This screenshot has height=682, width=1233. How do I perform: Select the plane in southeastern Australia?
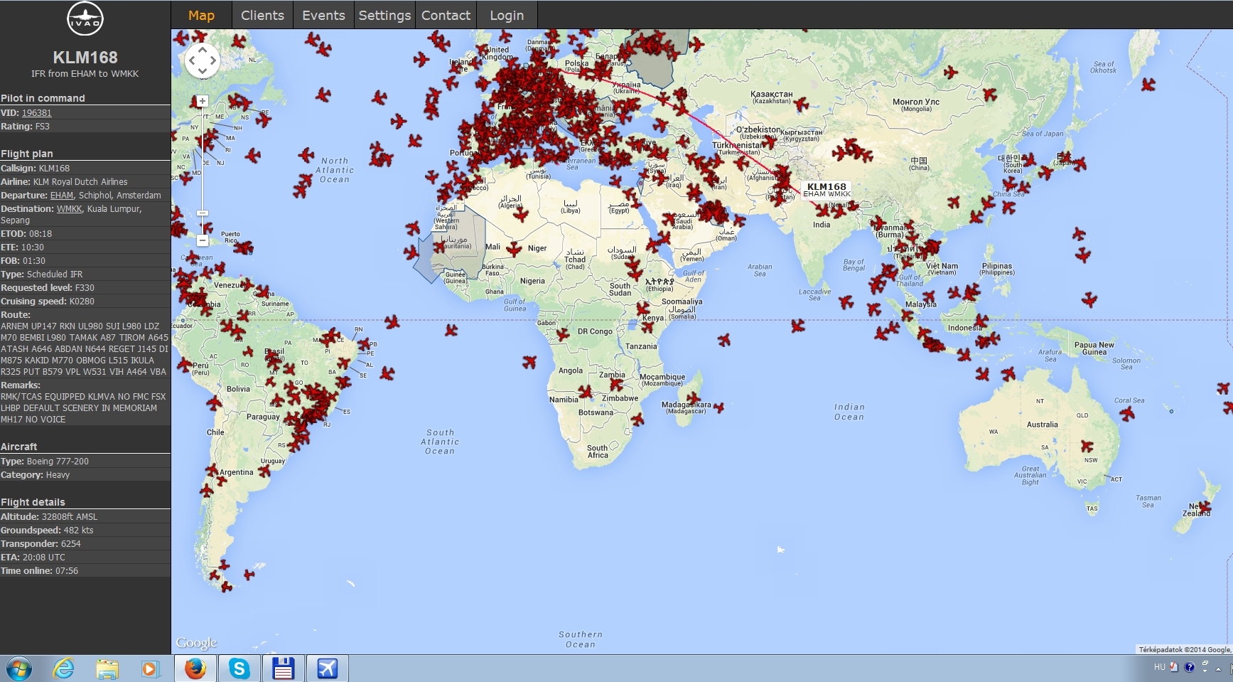(1087, 447)
